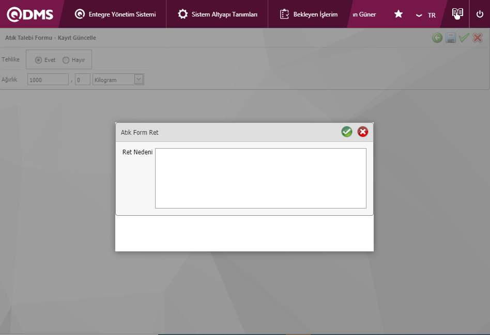Open the help book icon
This screenshot has width=490, height=335.
457,13
